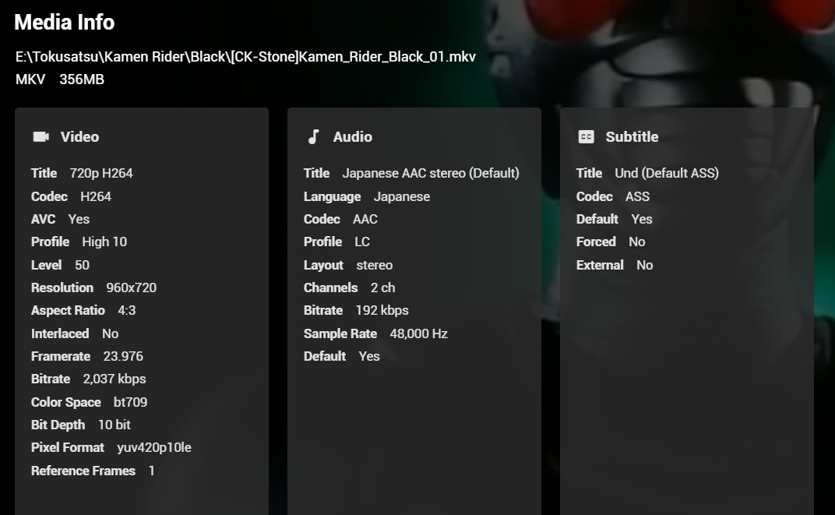Click the AVC Yes value
Image resolution: width=835 pixels, height=515 pixels.
coord(79,219)
